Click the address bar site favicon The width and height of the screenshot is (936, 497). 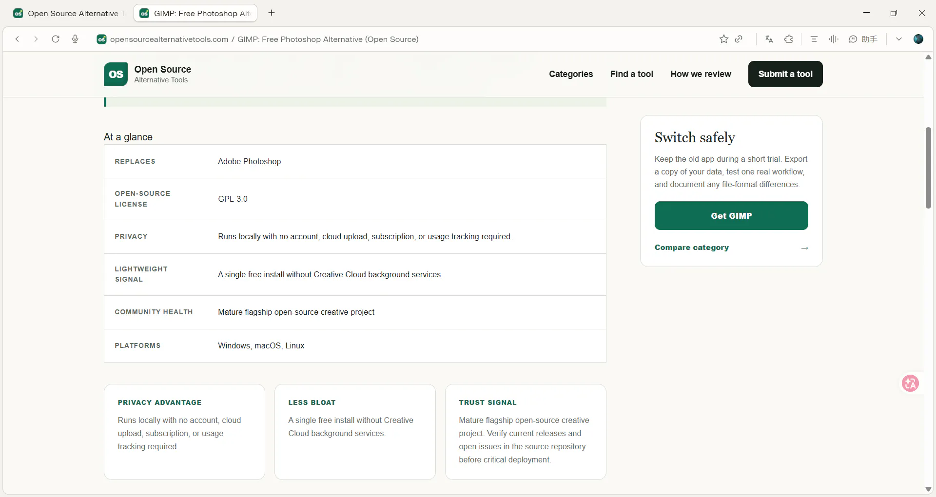(x=101, y=39)
